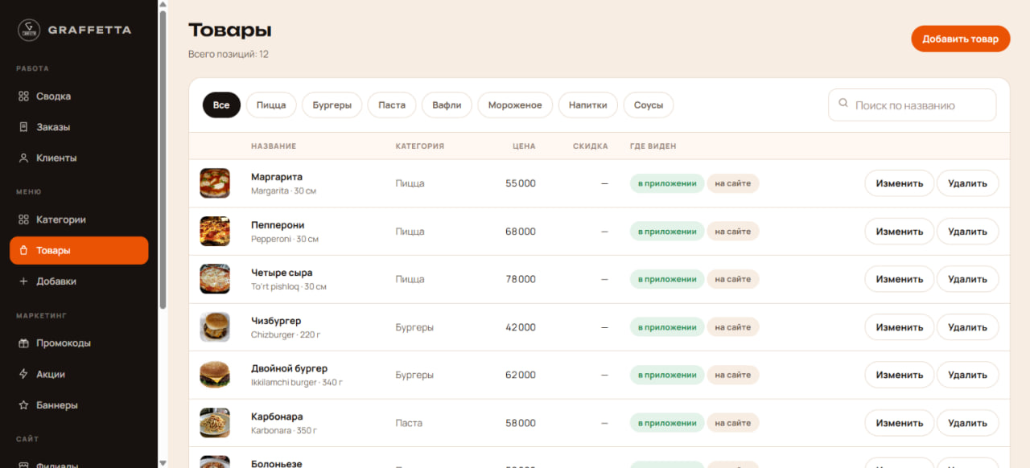The image size is (1030, 468).
Task: Click Изменить for Маргарита
Action: 900,183
